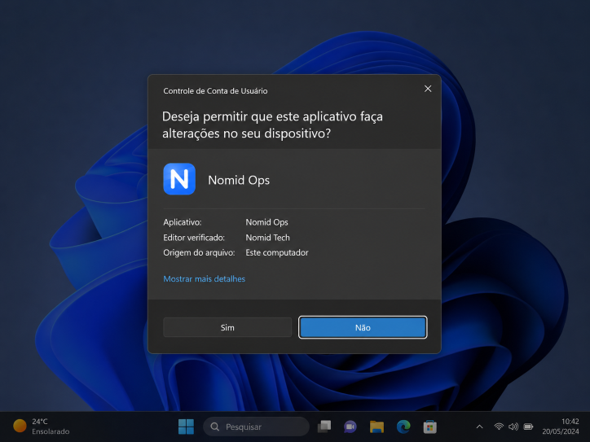Open the Windows Start menu
The height and width of the screenshot is (442, 590).
click(x=186, y=427)
